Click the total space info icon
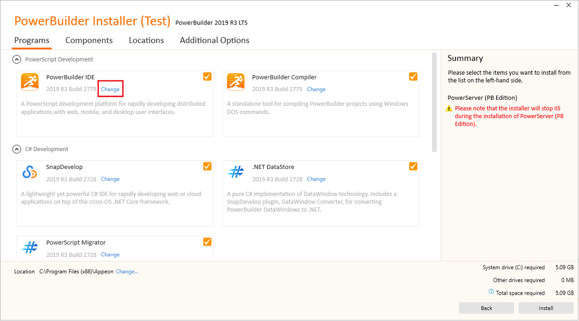The image size is (579, 321). tap(491, 292)
